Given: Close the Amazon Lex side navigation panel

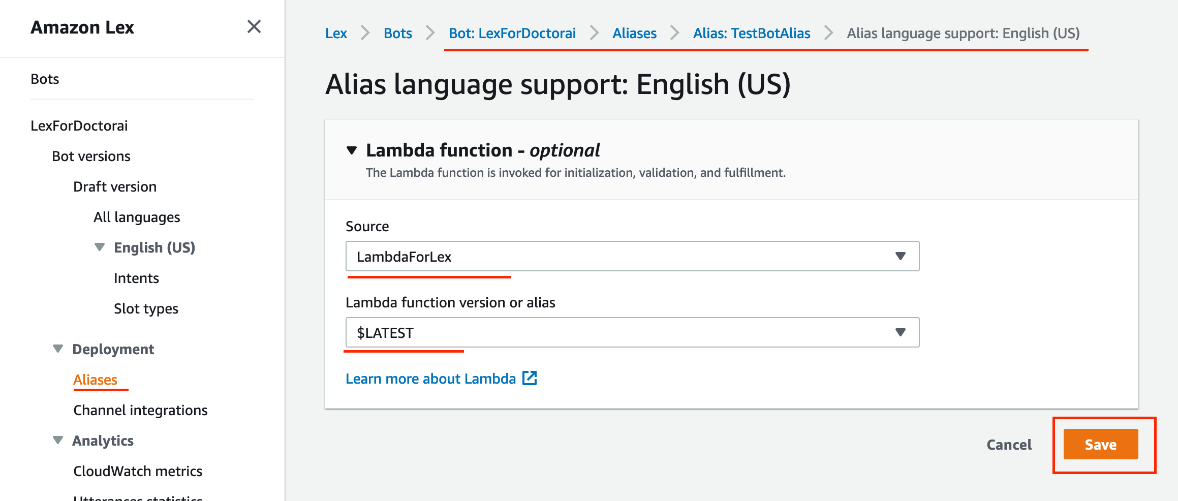Looking at the screenshot, I should (254, 26).
